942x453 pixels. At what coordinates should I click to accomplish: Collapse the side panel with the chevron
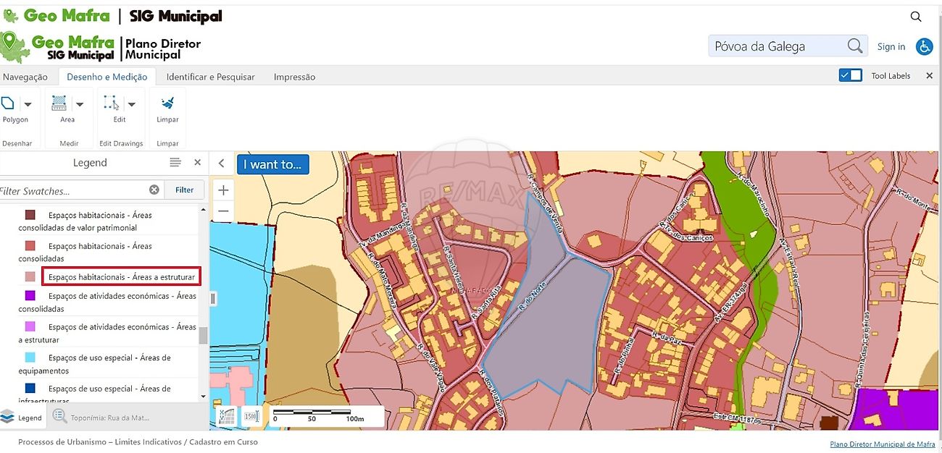pos(222,164)
